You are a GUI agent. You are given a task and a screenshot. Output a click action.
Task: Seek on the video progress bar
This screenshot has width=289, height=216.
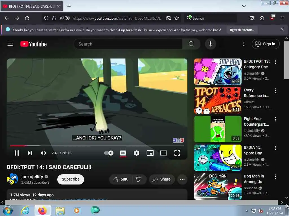pyautogui.click(x=97, y=146)
